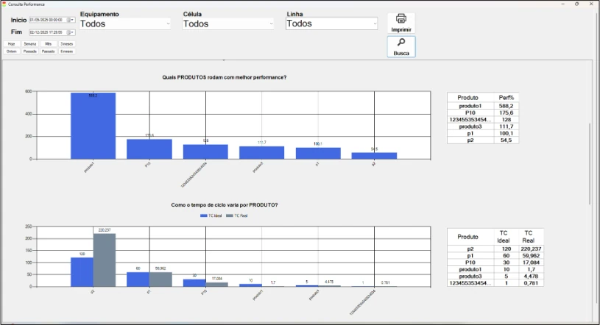Expand the Equipamento dropdown

click(168, 24)
